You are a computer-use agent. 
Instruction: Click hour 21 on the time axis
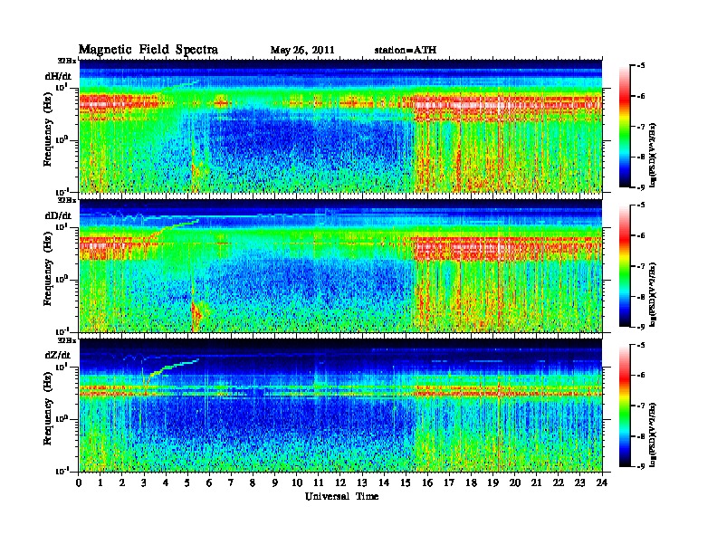[x=536, y=482]
